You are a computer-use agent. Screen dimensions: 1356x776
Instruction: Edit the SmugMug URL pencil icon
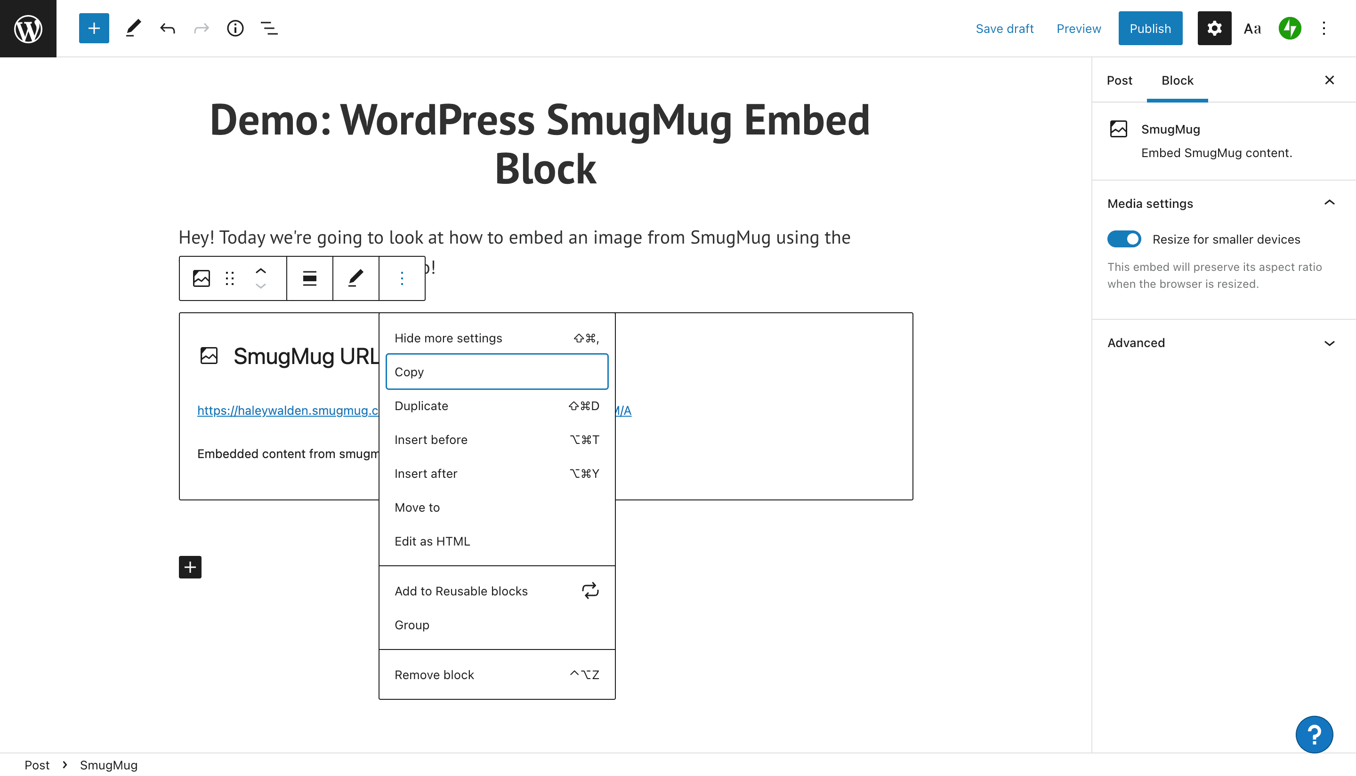[x=356, y=278]
